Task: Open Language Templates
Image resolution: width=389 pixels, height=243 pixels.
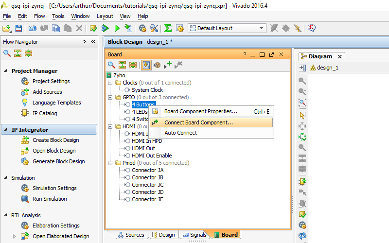Action: (x=57, y=103)
